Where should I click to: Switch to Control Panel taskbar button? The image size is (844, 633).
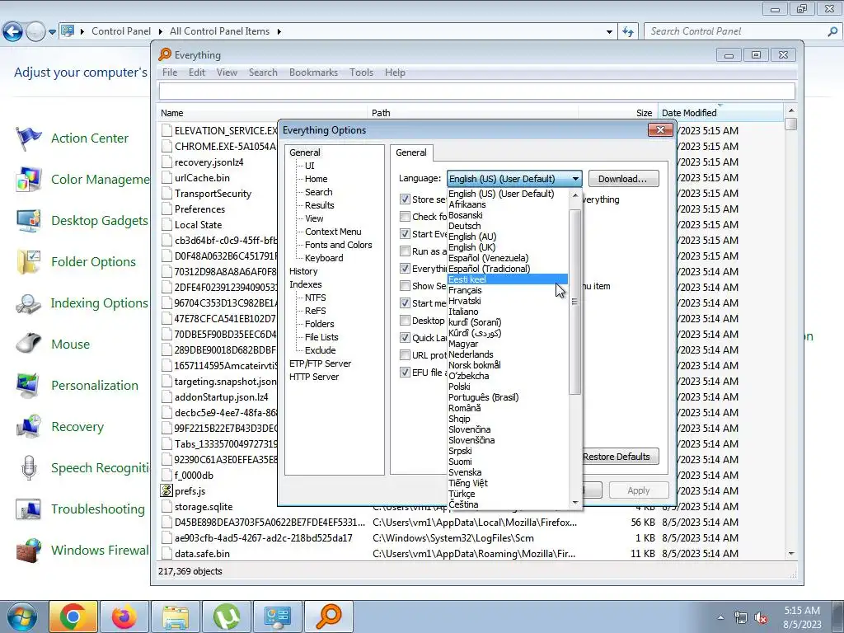coord(278,617)
